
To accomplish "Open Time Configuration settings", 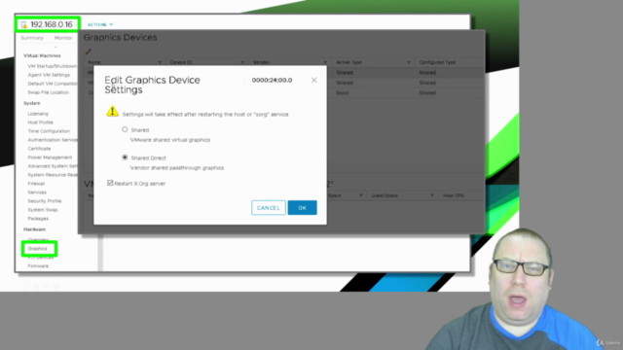I will (49, 131).
